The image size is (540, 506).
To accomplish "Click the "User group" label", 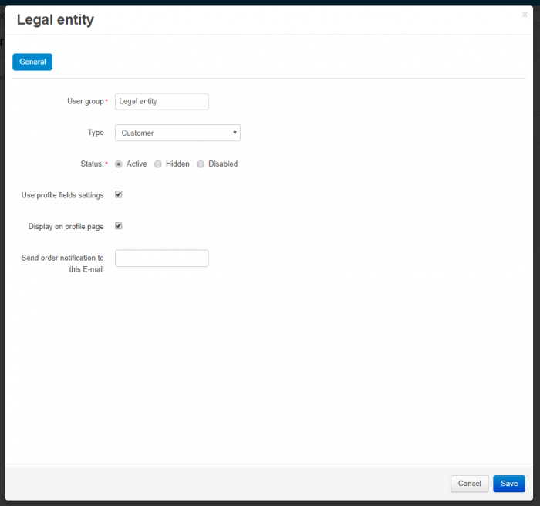I will (86, 101).
